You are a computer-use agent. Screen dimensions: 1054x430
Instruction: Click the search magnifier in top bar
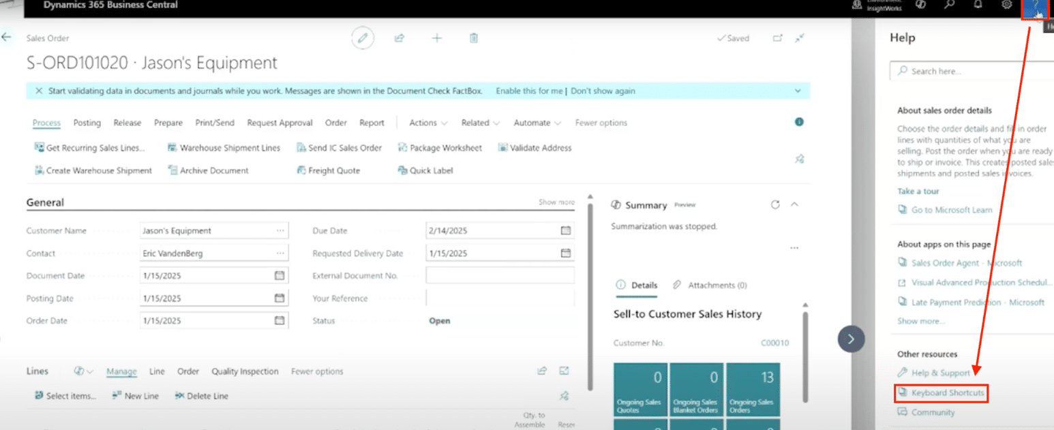click(x=949, y=5)
